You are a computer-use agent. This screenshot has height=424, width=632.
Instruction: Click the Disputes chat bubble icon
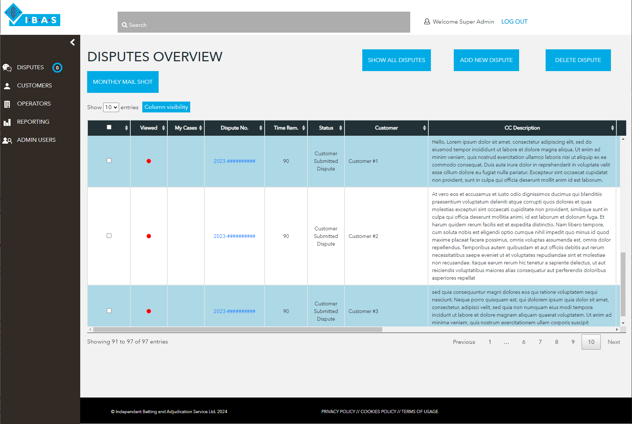pyautogui.click(x=7, y=67)
